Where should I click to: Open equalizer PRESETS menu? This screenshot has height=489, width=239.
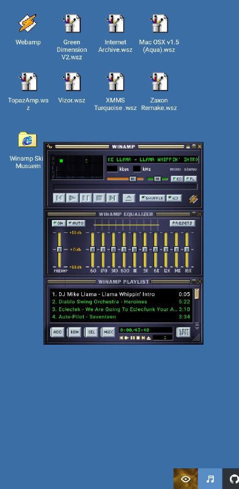pyautogui.click(x=183, y=223)
